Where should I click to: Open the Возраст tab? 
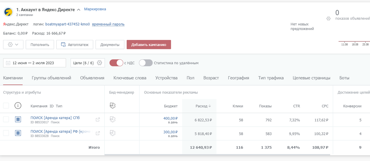point(211,78)
